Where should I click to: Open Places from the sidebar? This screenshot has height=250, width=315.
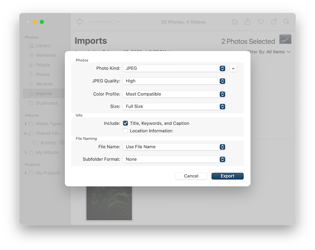pos(43,74)
